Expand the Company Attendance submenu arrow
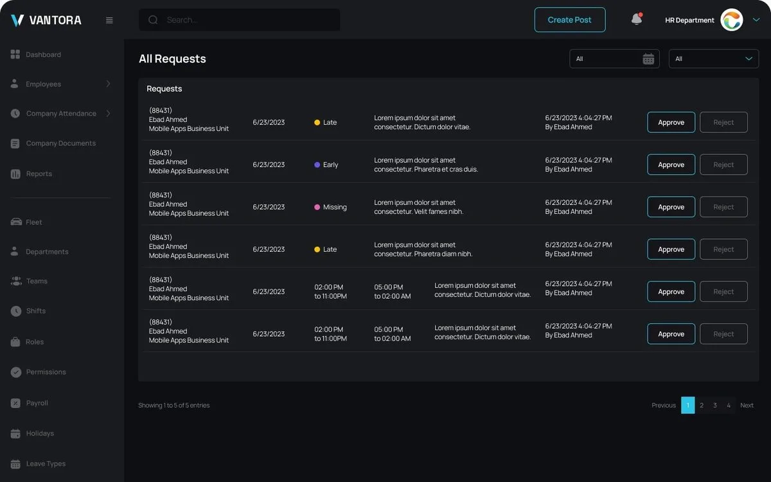The width and height of the screenshot is (771, 482). point(108,113)
